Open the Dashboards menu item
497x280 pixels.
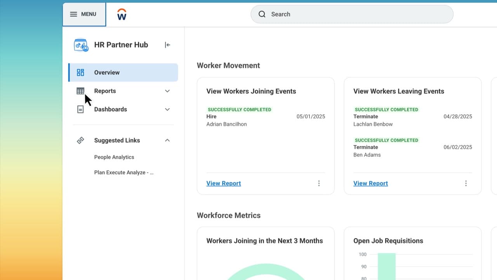[x=123, y=109]
